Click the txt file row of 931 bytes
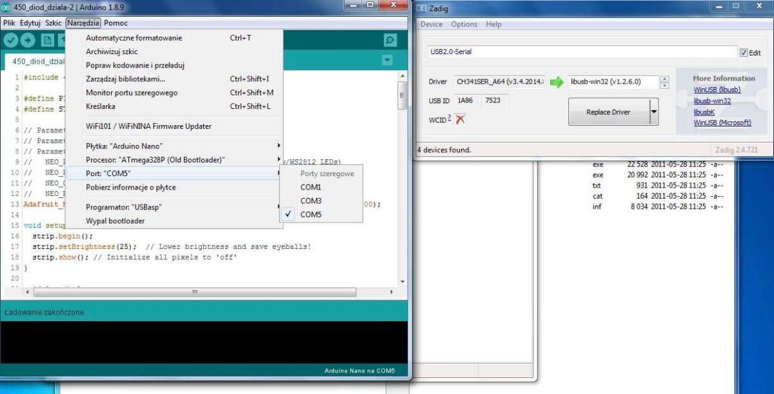The image size is (774, 394). coord(658,185)
